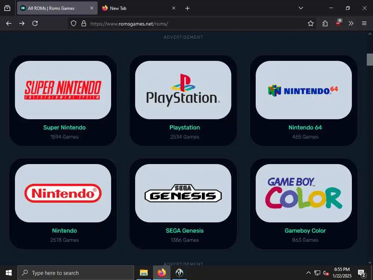Open the network status tray icon
The width and height of the screenshot is (373, 280).
(x=317, y=273)
